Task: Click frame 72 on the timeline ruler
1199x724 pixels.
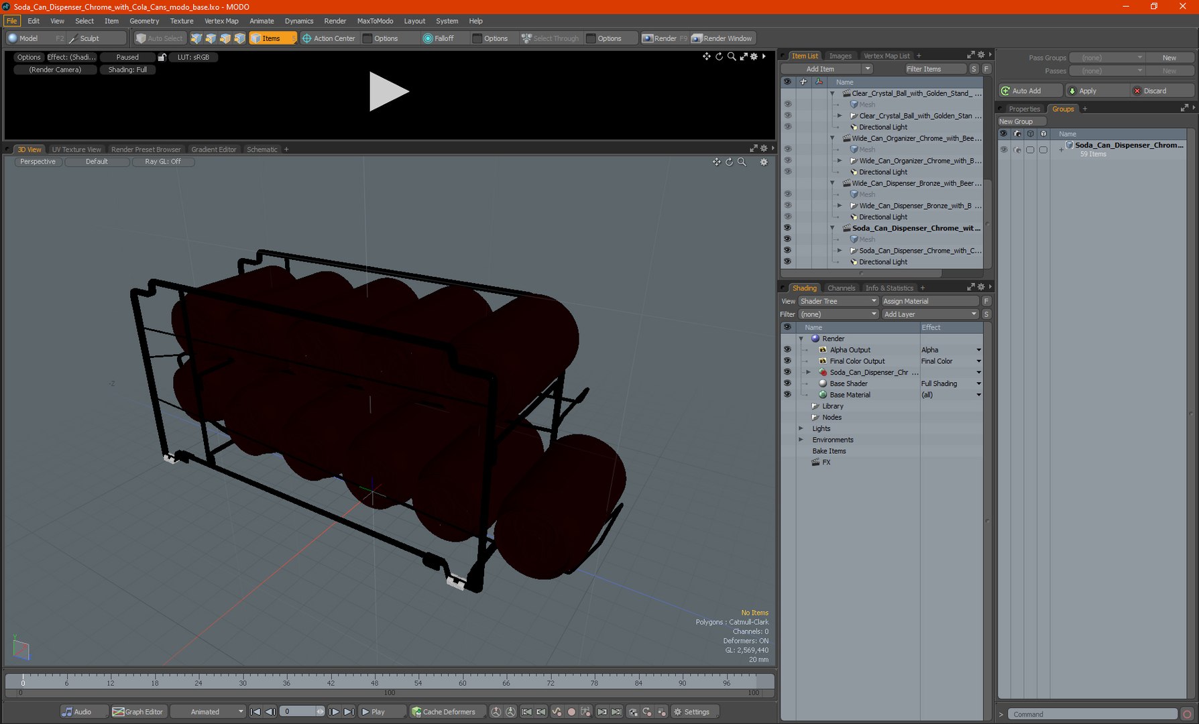Action: tap(551, 682)
